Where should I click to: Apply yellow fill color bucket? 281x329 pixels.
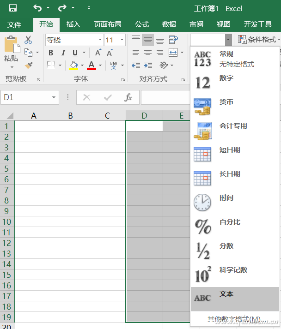(x=73, y=66)
